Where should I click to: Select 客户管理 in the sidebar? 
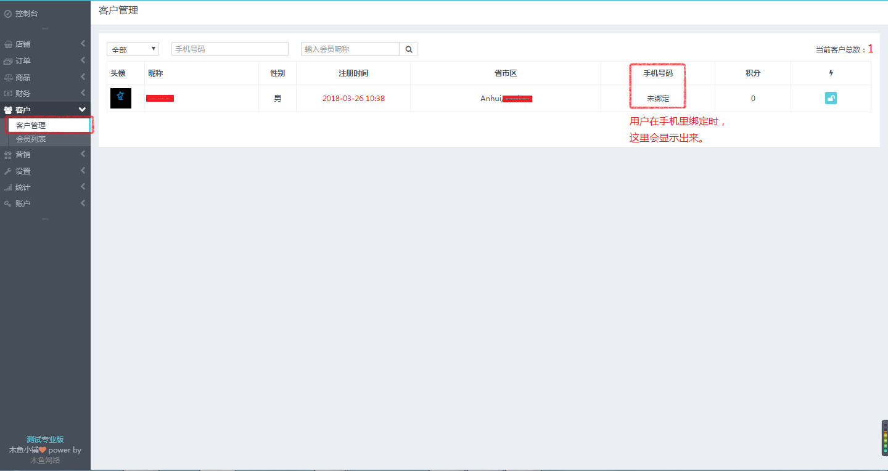(x=31, y=125)
